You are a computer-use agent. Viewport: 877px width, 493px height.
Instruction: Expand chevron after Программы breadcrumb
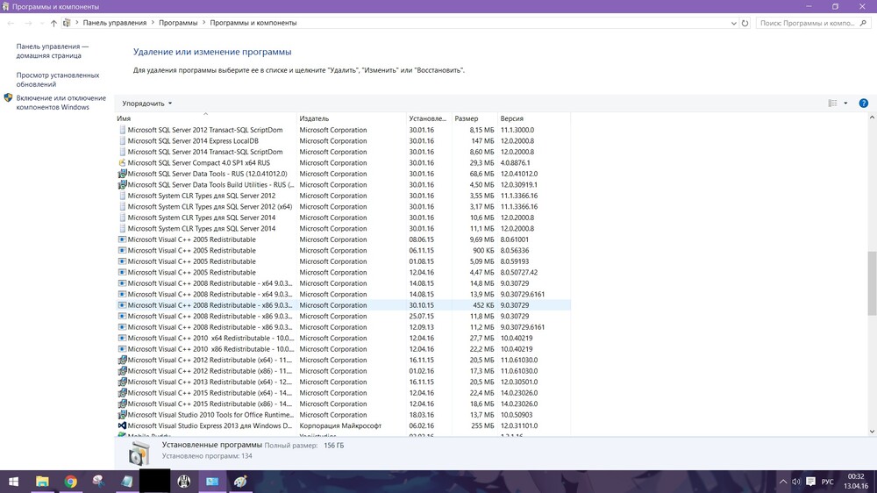click(203, 23)
